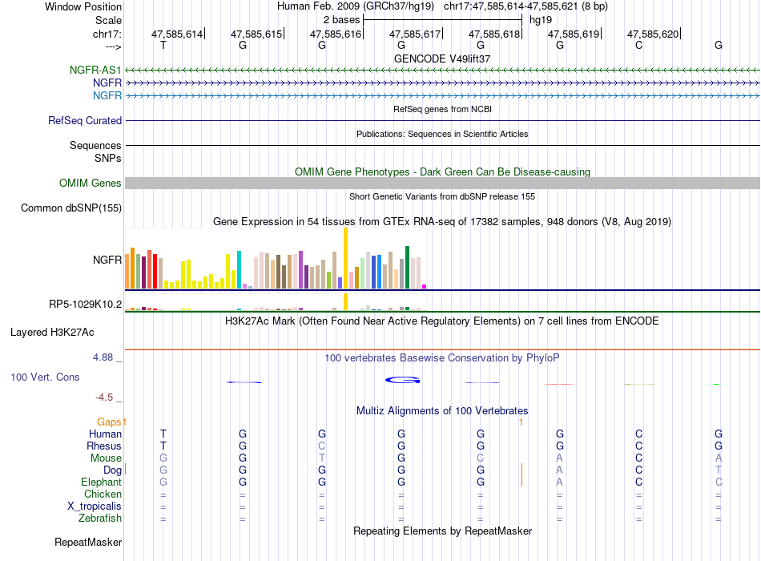This screenshot has height=561, width=761.
Task: Select the RefSeq Curated track label
Action: point(84,120)
